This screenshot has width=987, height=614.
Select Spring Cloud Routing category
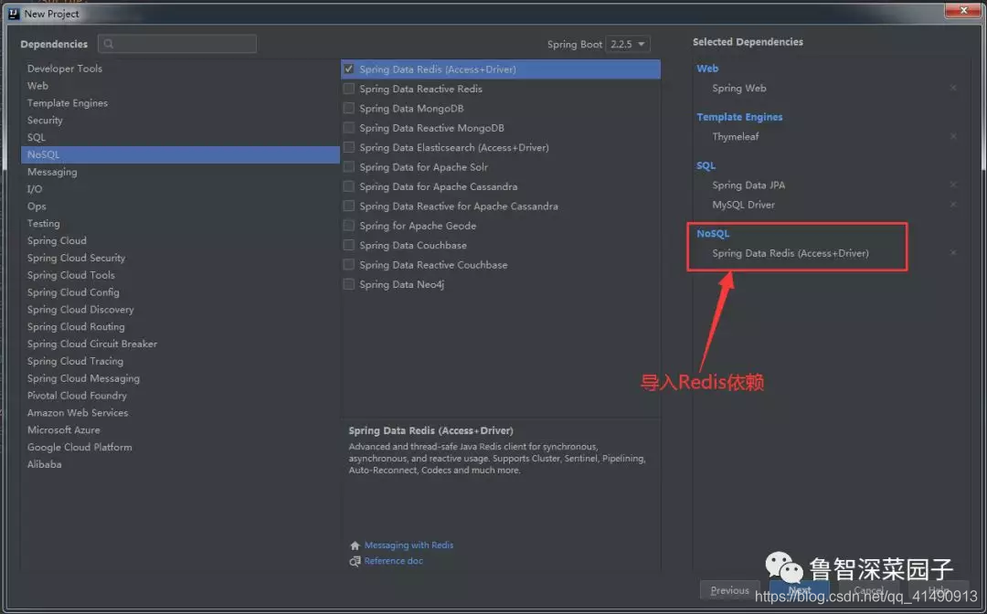click(x=180, y=326)
